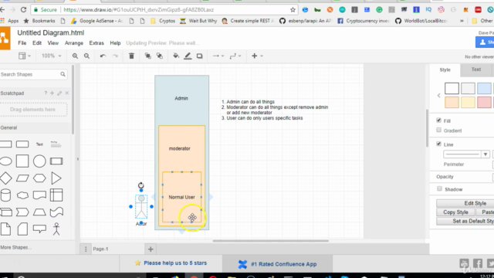The width and height of the screenshot is (494, 278).
Task: Open the waypoints style dropdown
Action: tap(235, 56)
